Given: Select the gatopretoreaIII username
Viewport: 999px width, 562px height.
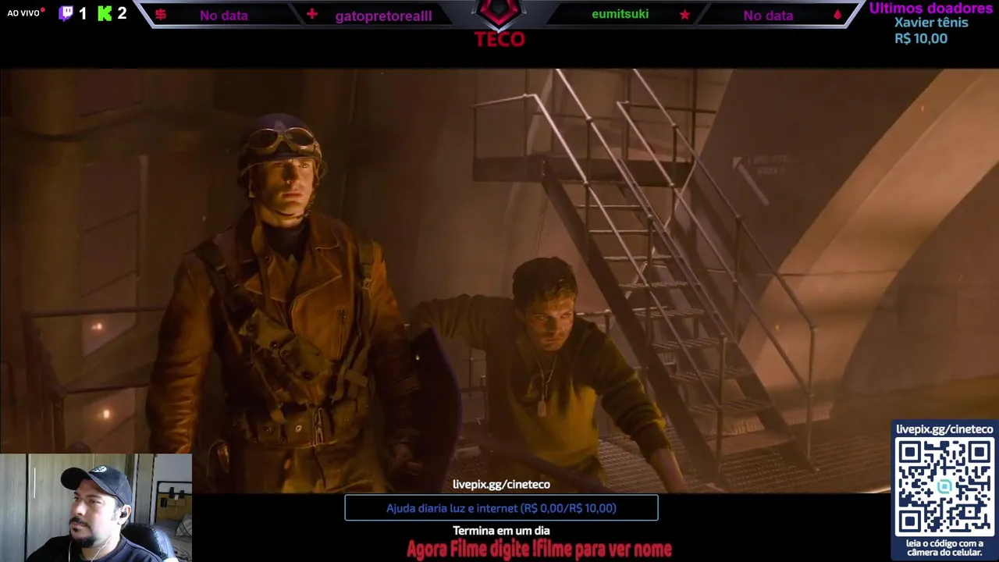Looking at the screenshot, I should pos(383,16).
